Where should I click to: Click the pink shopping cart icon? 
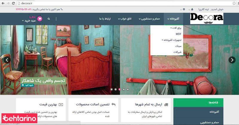pos(40,19)
